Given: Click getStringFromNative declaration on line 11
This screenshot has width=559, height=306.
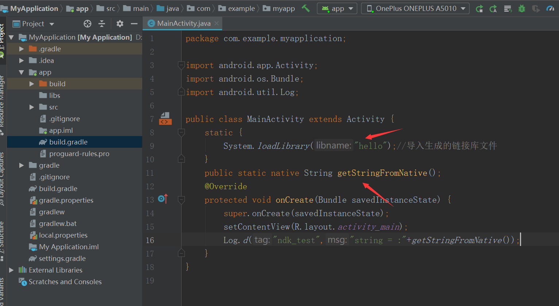Looking at the screenshot, I should click(382, 173).
